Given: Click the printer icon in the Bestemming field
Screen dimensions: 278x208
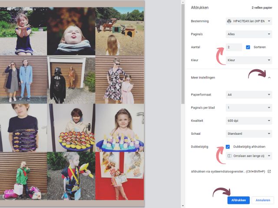Looking at the screenshot, I should pyautogui.click(x=230, y=21).
